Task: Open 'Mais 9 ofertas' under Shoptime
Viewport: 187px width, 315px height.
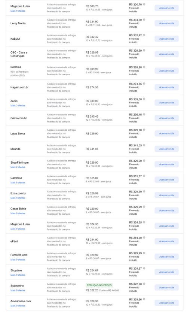Action: pos(18,275)
